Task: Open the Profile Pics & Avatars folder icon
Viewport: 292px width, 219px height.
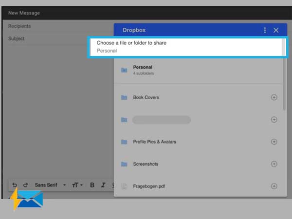Action: 124,142
